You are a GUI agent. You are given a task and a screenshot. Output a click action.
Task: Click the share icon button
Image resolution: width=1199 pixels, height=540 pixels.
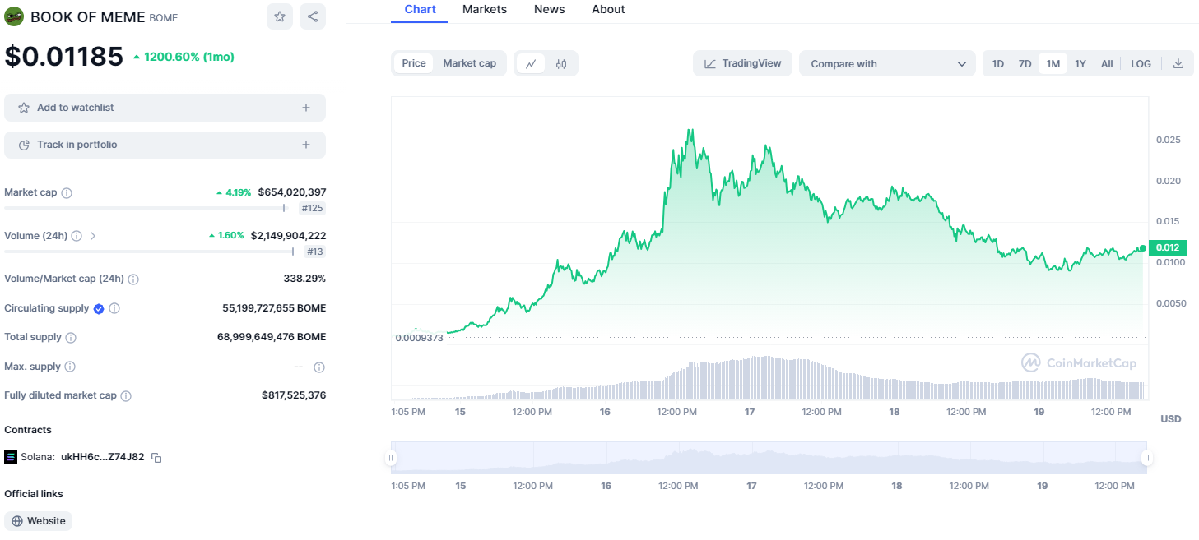(312, 16)
